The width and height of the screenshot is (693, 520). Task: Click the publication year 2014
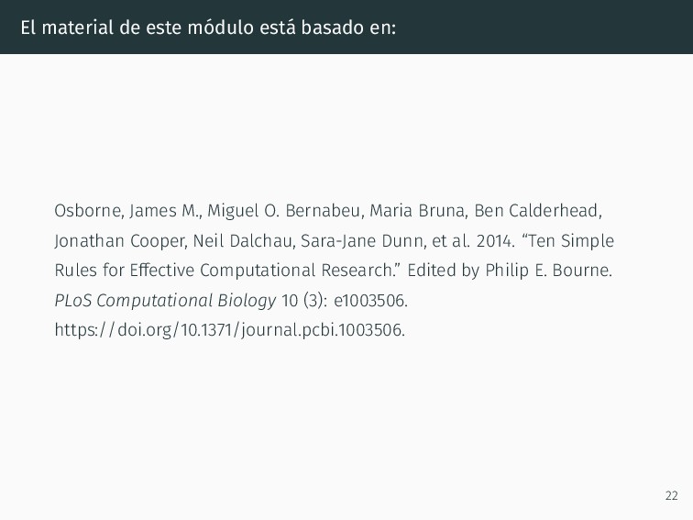(494, 241)
